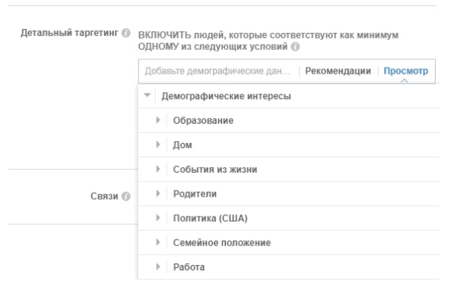
Task: Select Демографические интересы heading text
Action: (x=227, y=96)
